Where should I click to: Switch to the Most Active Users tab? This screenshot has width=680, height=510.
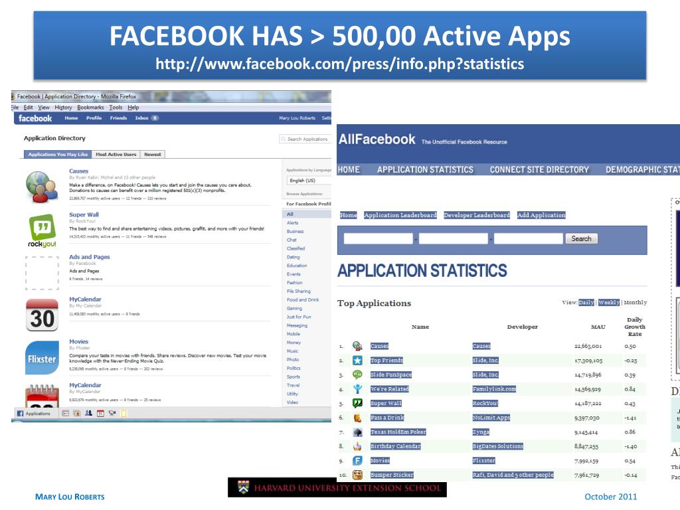116,154
